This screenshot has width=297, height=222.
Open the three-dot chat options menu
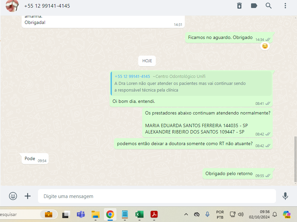(x=285, y=6)
